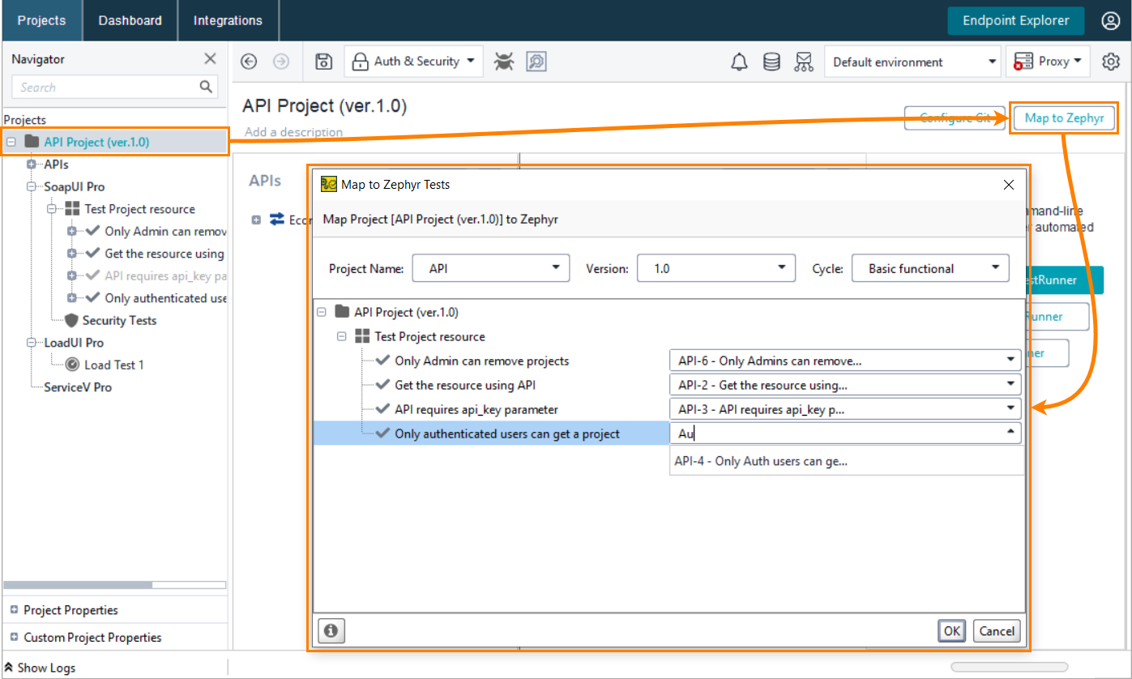Open the virtual services icon
The width and height of the screenshot is (1132, 679).
(803, 61)
